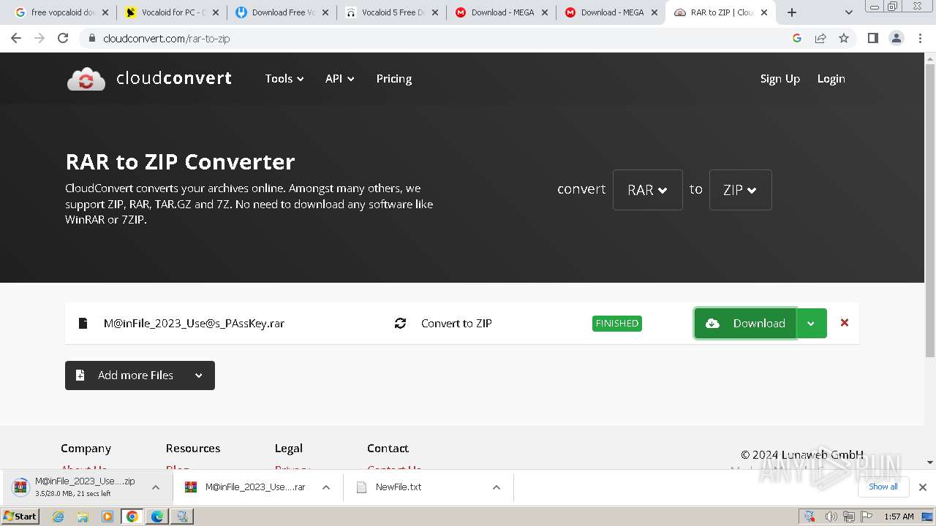This screenshot has height=526, width=936.
Task: Open the Windows Start menu
Action: [x=20, y=517]
